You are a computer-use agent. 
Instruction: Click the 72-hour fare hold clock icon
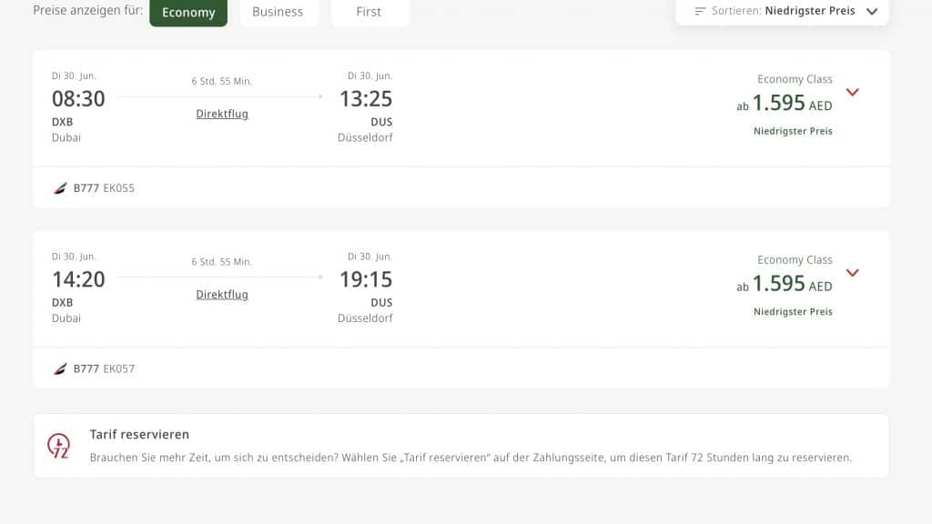click(58, 446)
